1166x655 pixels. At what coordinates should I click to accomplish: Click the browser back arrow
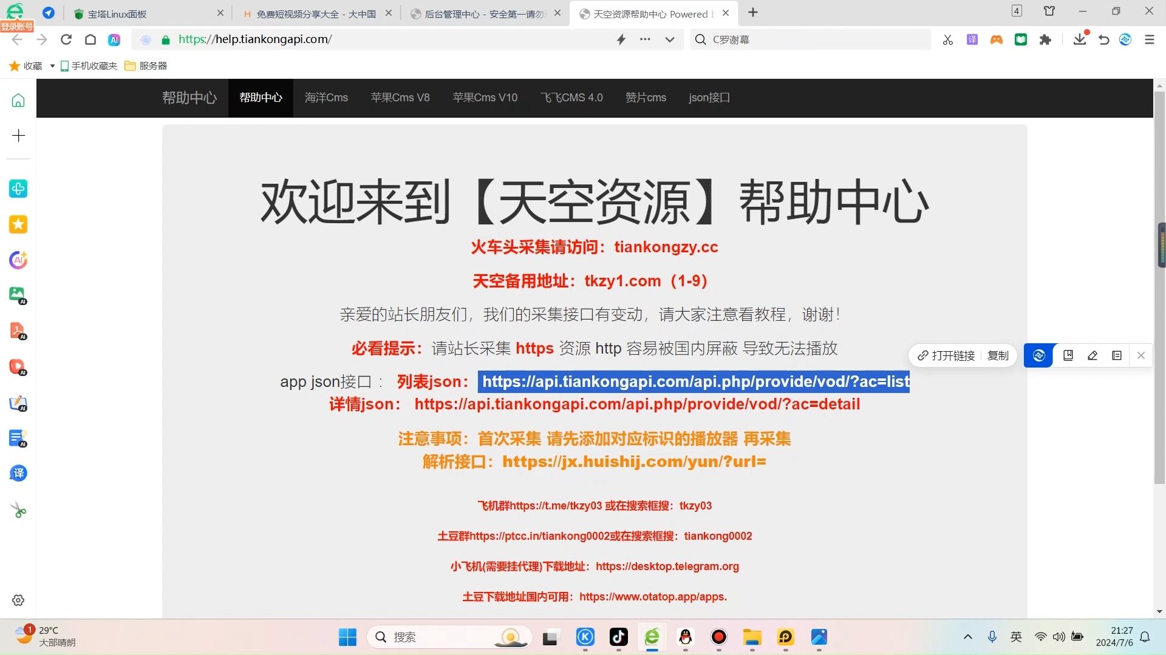17,39
